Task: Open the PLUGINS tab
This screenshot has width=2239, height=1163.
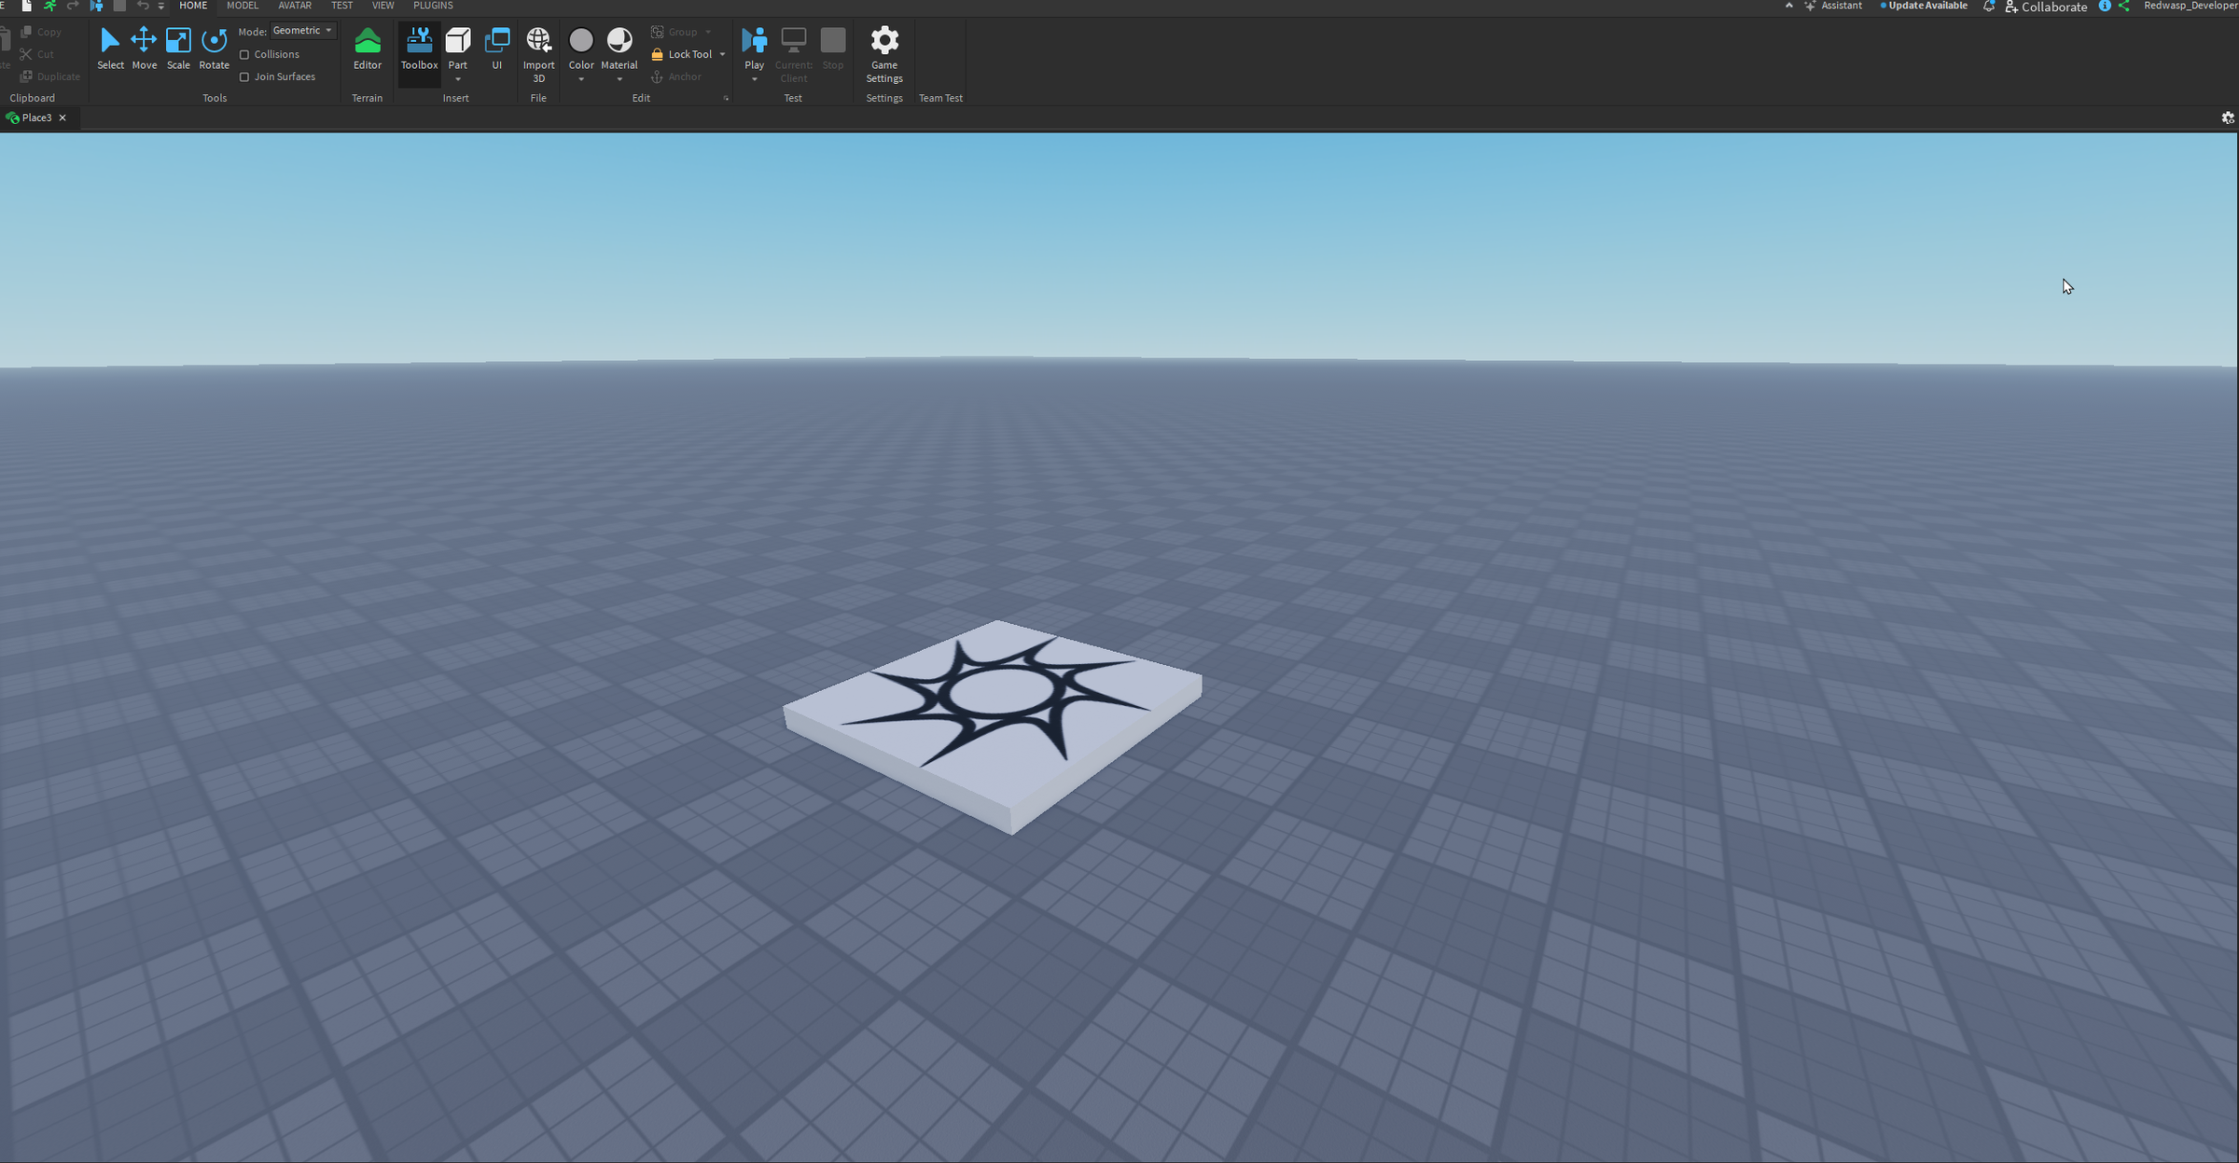Action: [433, 6]
